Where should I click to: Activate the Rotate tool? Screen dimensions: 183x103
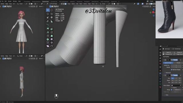point(51,14)
